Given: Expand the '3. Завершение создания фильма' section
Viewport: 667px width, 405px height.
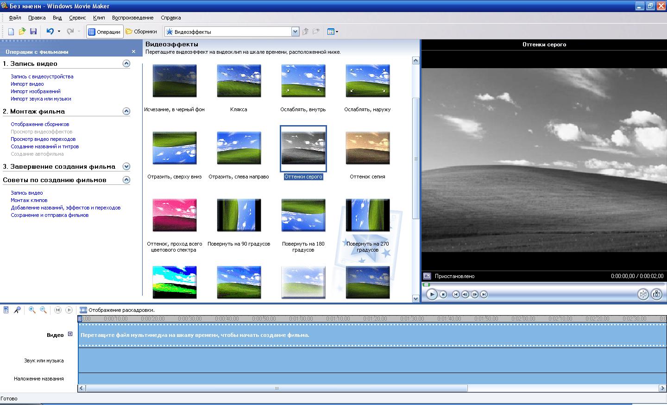Looking at the screenshot, I should coord(126,166).
